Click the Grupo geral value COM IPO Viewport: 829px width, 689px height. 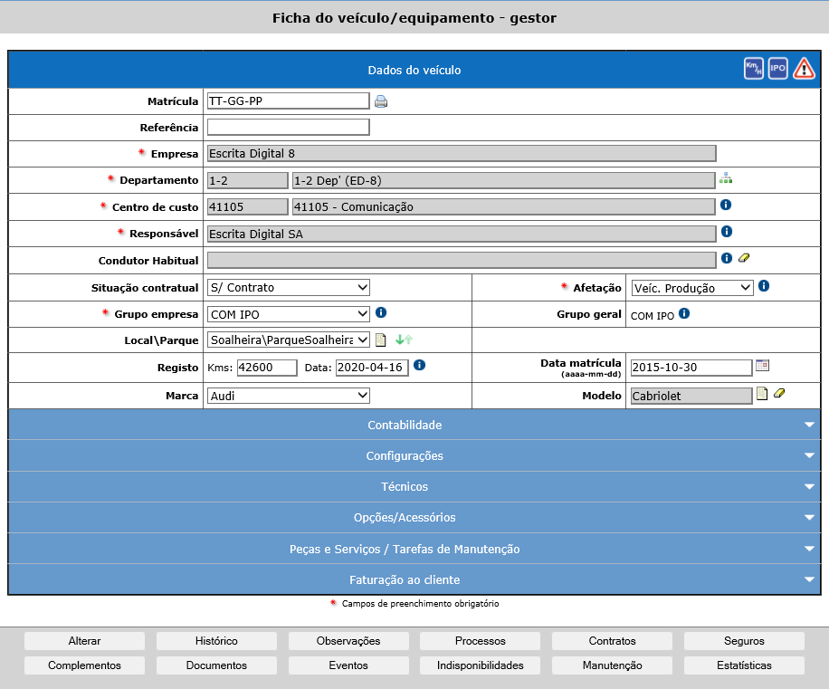653,316
